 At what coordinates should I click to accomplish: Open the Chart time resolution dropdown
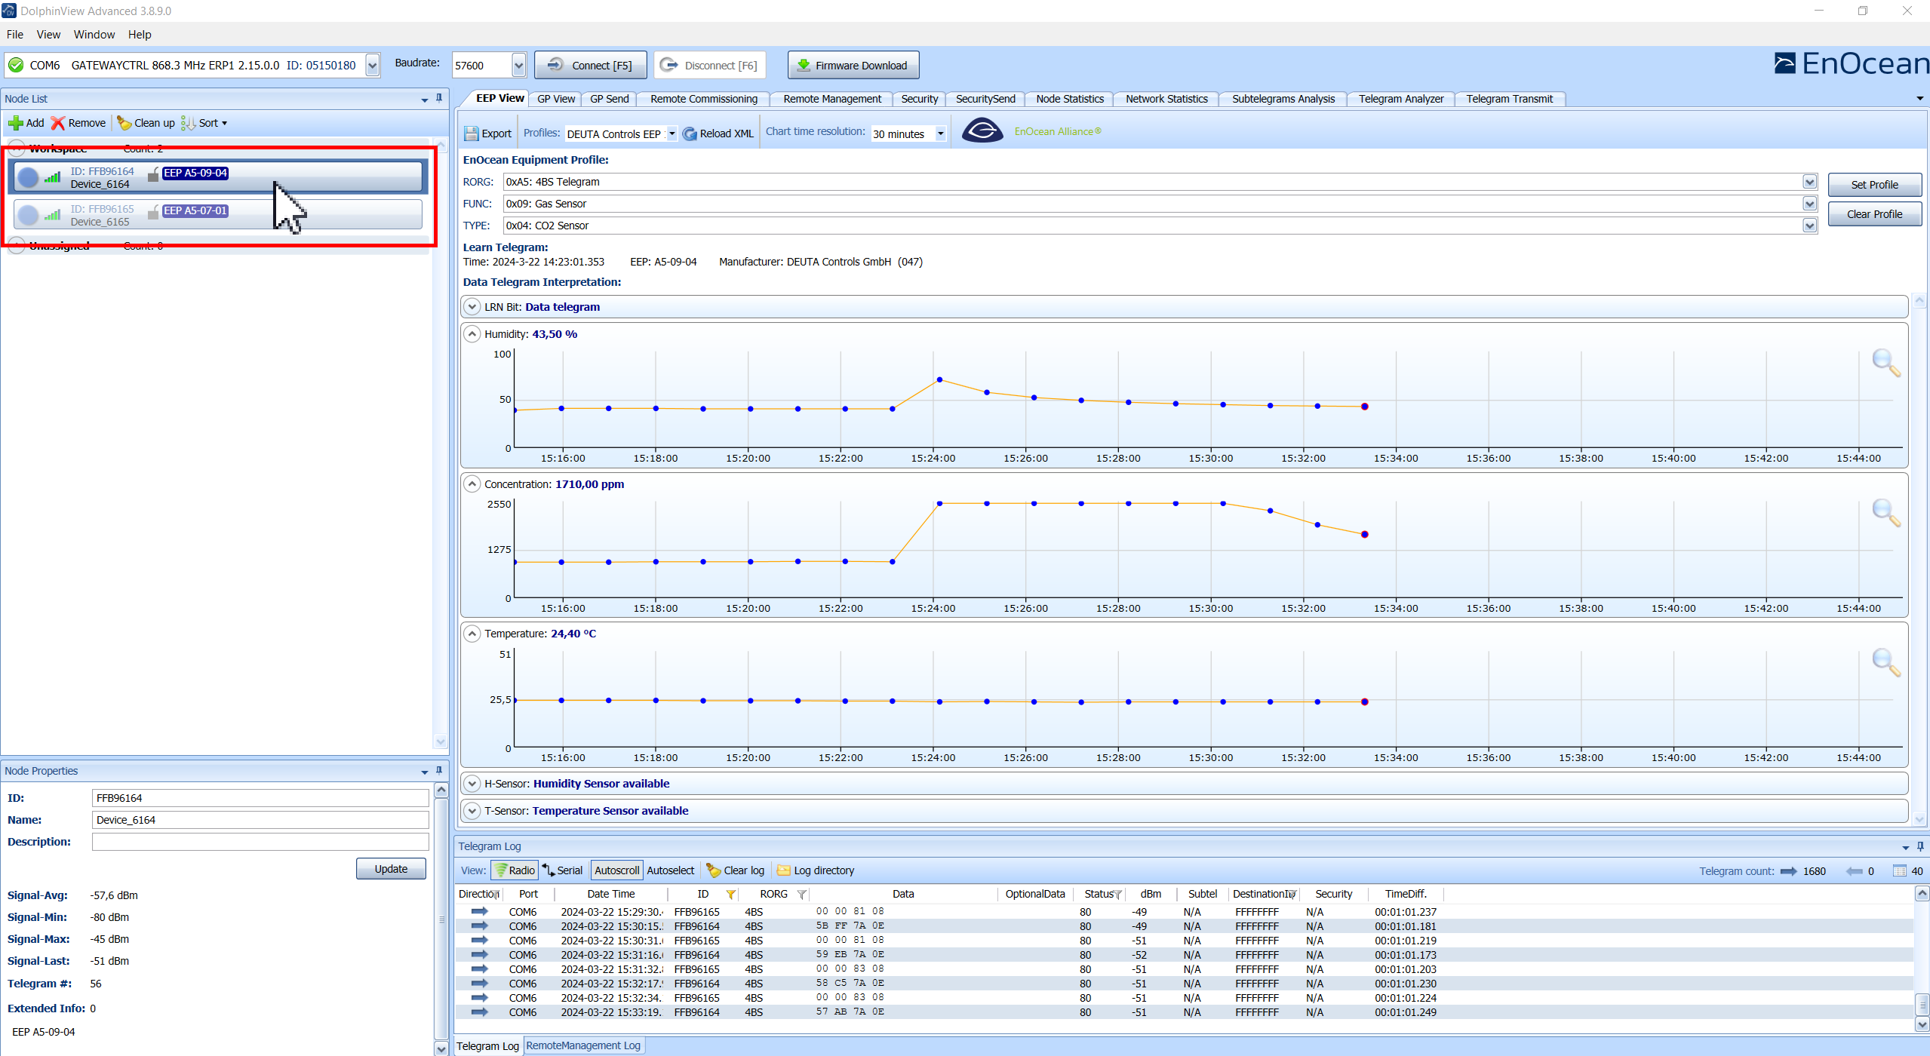(x=939, y=134)
